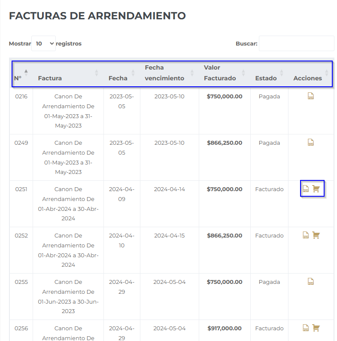Pay invoice 0251 via shopping cart icon

[316, 189]
